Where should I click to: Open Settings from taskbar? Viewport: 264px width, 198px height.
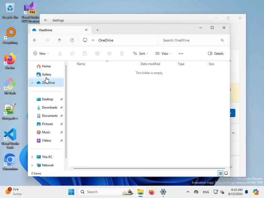pyautogui.click(x=163, y=192)
